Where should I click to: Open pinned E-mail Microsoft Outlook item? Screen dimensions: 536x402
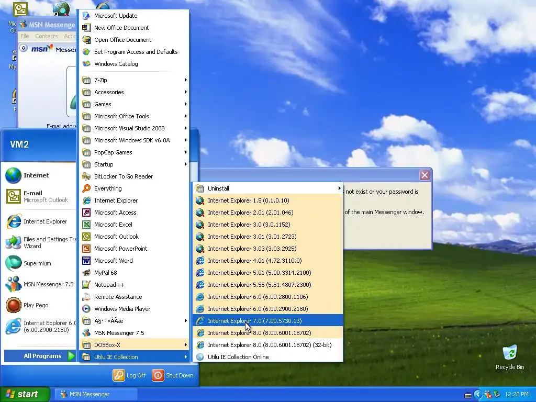40,196
